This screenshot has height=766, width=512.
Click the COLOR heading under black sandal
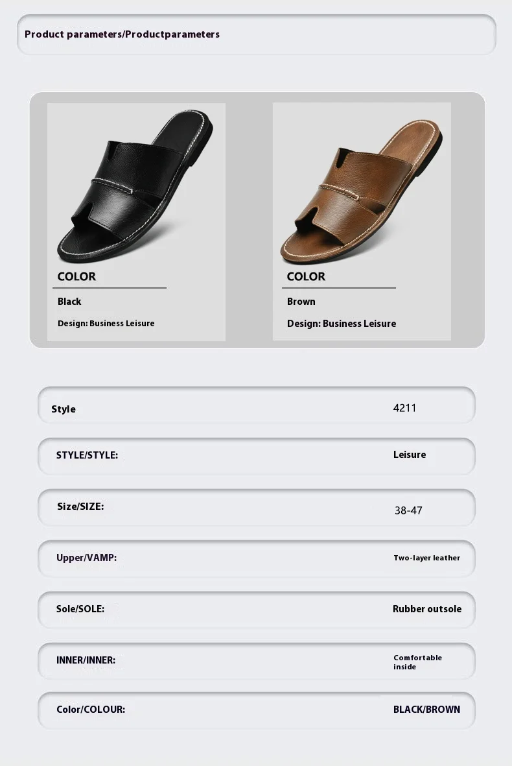[x=76, y=276]
